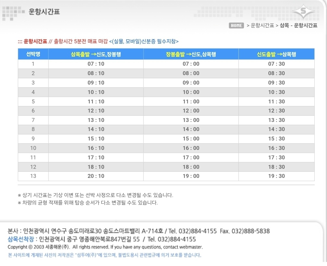Viewport: 327px width, 266px height.
Task: Click the 20 : 10 last departure cell
Action: click(x=96, y=176)
